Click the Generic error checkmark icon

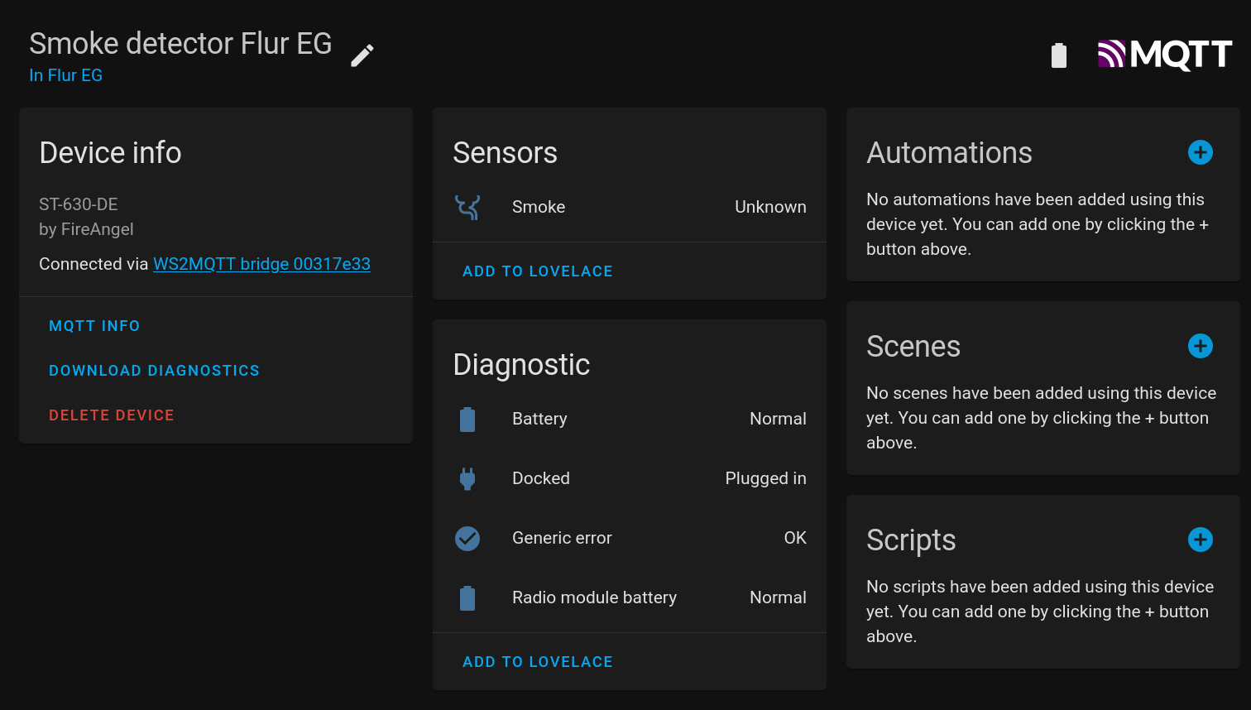click(467, 538)
